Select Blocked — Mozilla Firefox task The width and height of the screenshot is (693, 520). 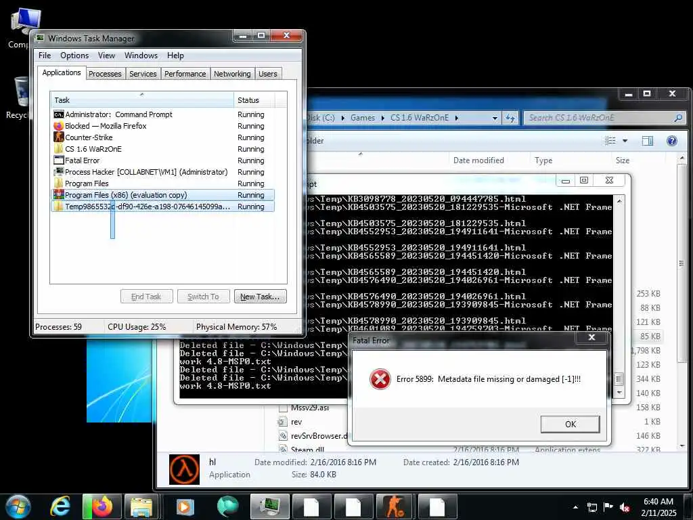click(x=162, y=126)
